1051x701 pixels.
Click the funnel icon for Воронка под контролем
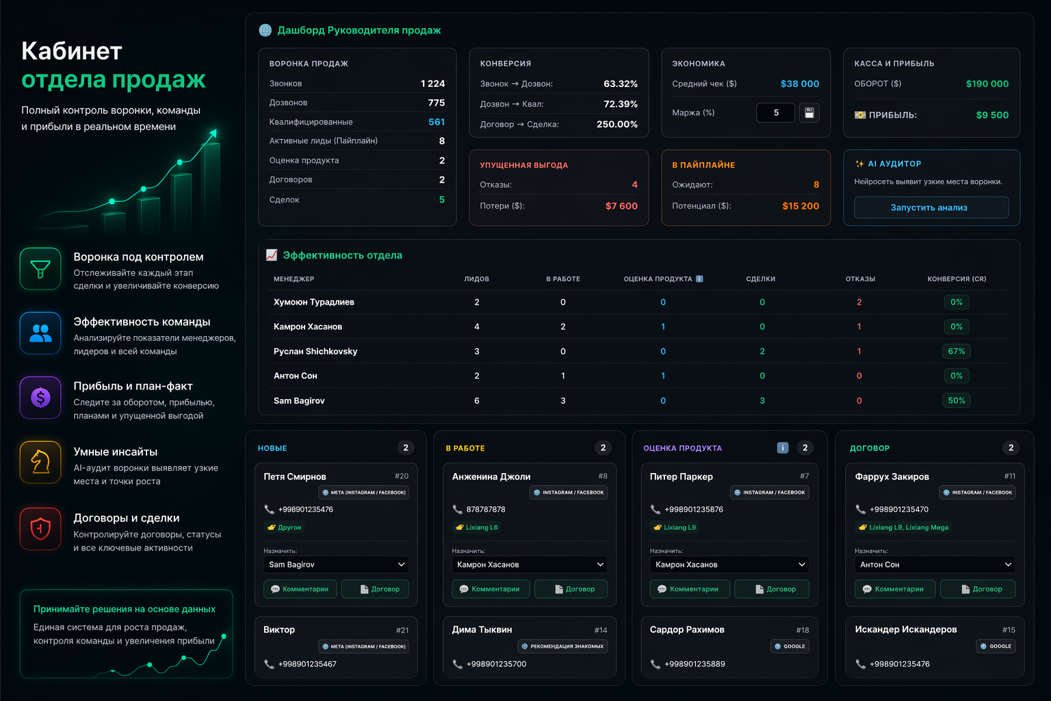pyautogui.click(x=40, y=269)
